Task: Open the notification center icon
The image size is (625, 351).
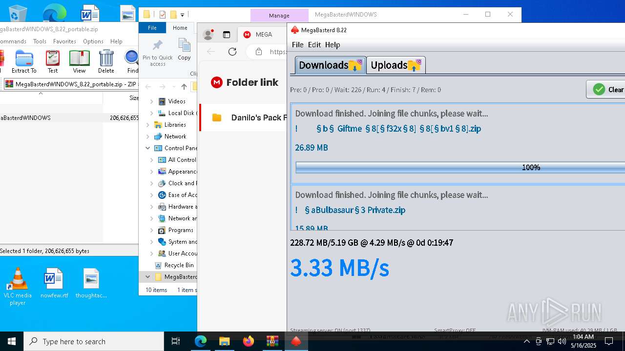Action: (x=609, y=341)
